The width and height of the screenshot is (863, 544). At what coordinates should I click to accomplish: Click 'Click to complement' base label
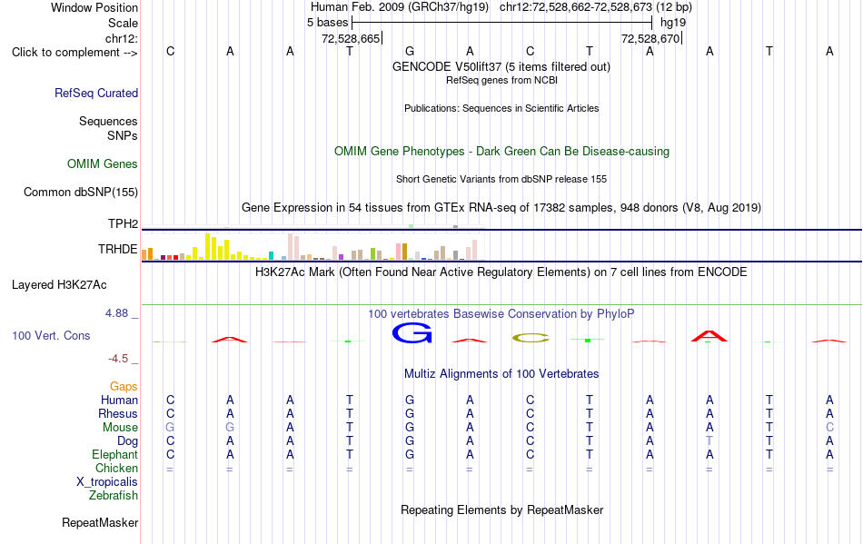coord(74,53)
